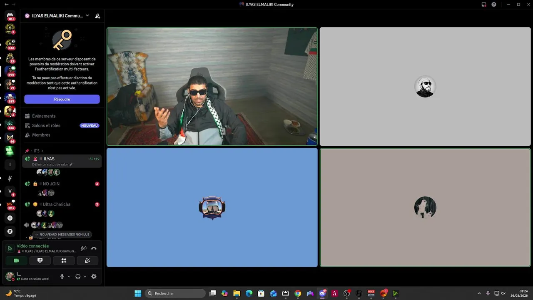Add a server with the plus icon

(10, 218)
